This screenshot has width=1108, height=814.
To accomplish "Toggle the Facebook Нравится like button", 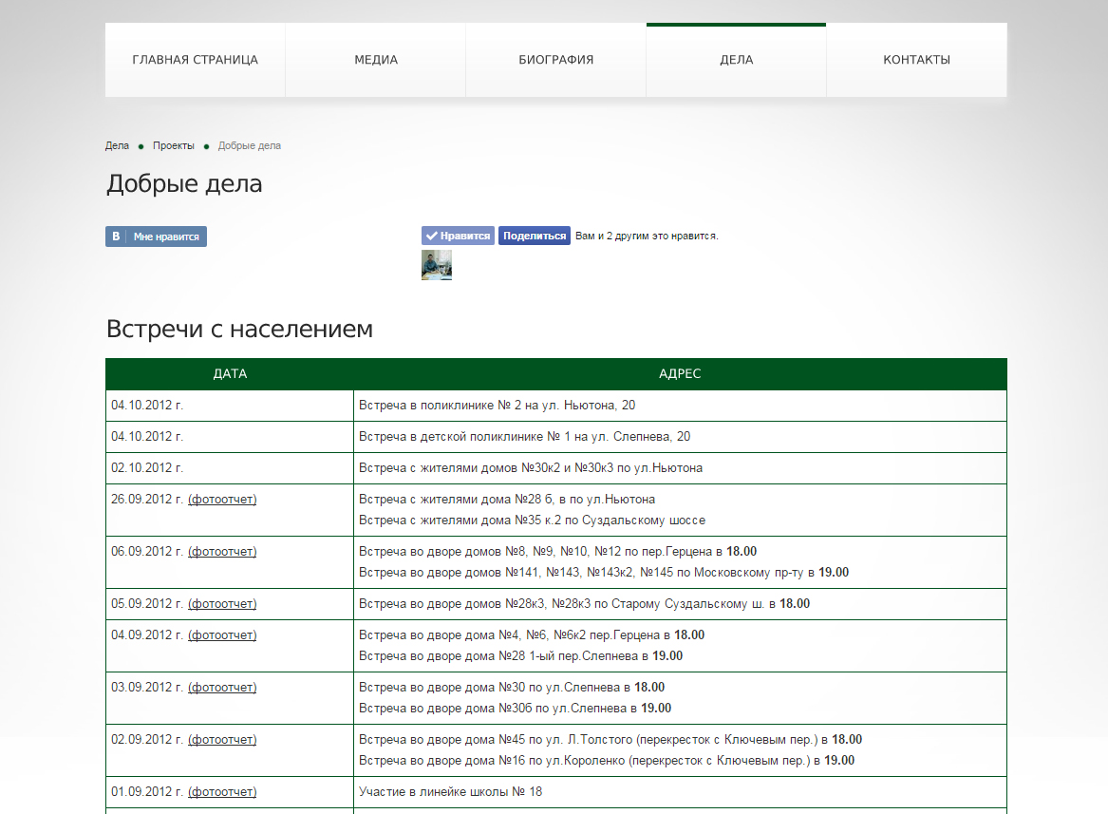I will [458, 236].
